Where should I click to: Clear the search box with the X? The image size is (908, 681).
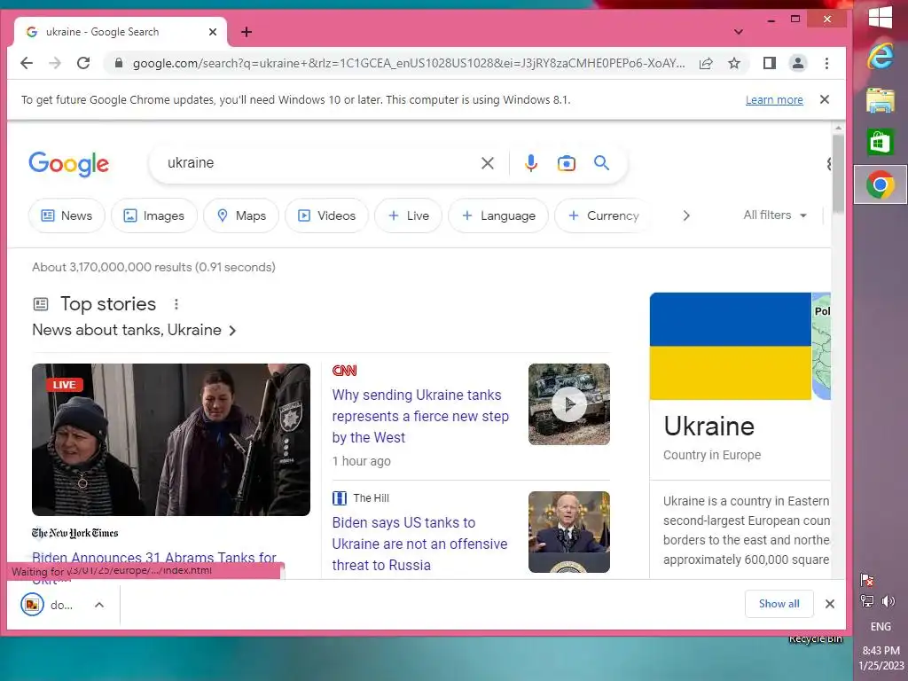(x=488, y=163)
